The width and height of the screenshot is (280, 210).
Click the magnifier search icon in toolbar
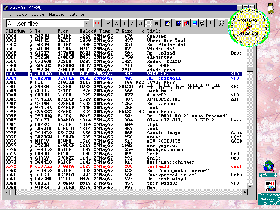point(221,24)
